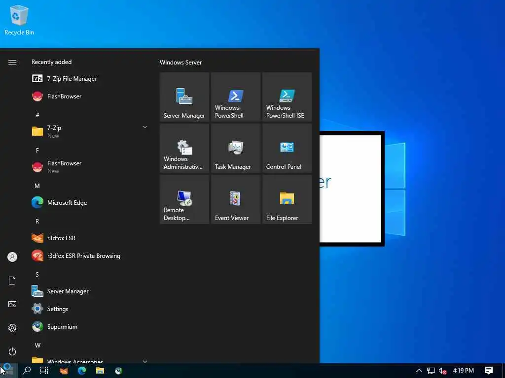Open Settings from the app list
The image size is (505, 378).
click(x=89, y=309)
